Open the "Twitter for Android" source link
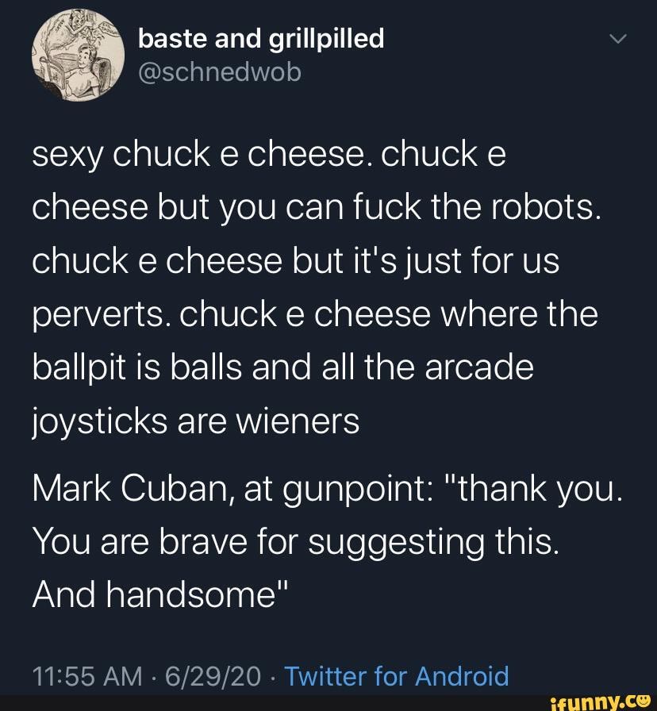The width and height of the screenshot is (657, 711). pos(396,676)
